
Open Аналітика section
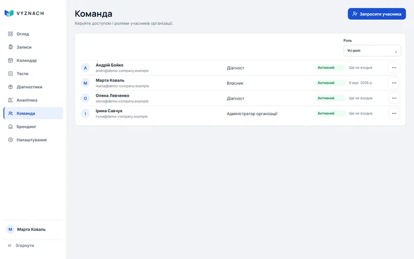[33, 100]
